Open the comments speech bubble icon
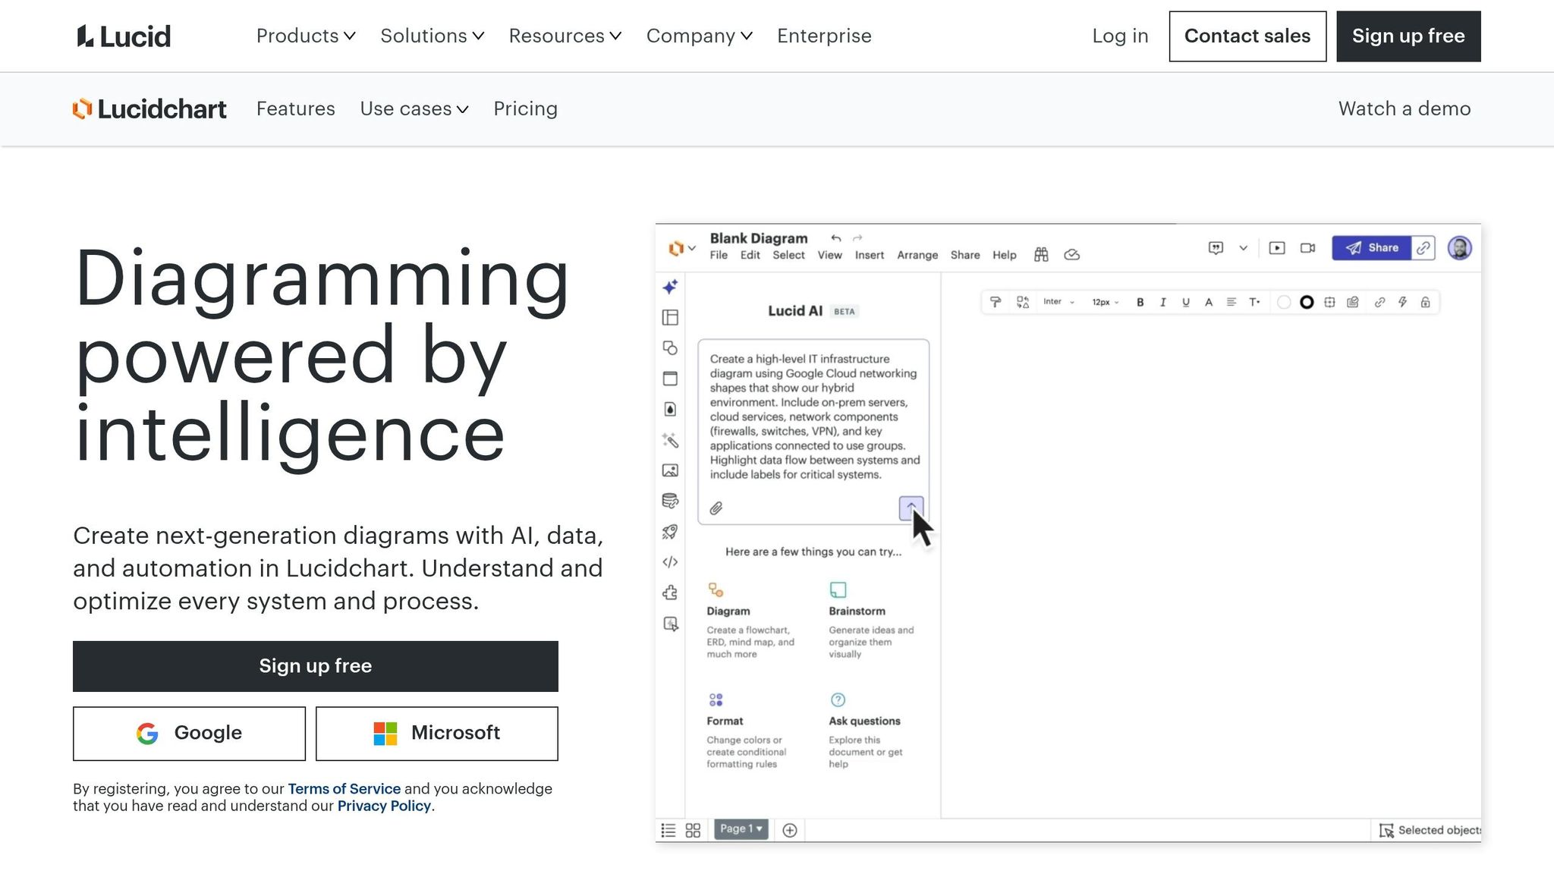The width and height of the screenshot is (1554, 874). (1216, 248)
